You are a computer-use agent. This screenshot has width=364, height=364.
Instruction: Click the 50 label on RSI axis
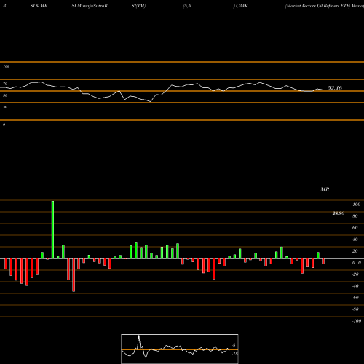tap(5, 95)
